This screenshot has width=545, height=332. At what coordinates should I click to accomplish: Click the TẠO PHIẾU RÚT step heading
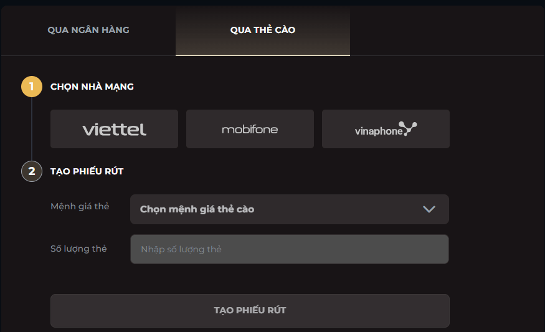click(x=87, y=171)
